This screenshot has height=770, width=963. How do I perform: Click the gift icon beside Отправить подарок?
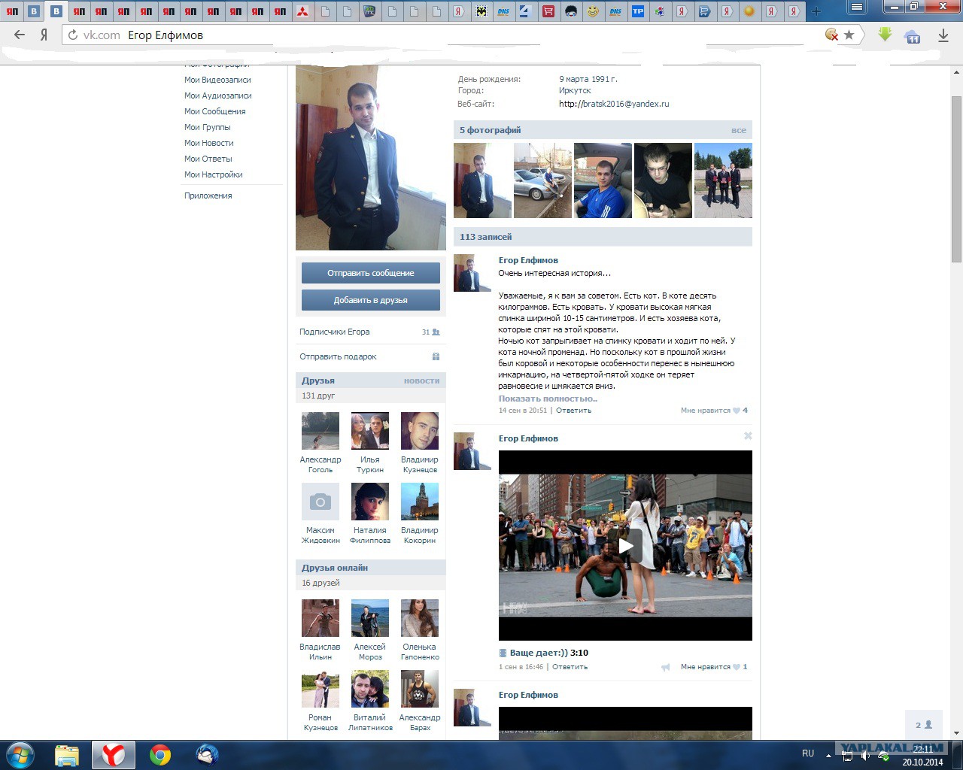(x=436, y=356)
